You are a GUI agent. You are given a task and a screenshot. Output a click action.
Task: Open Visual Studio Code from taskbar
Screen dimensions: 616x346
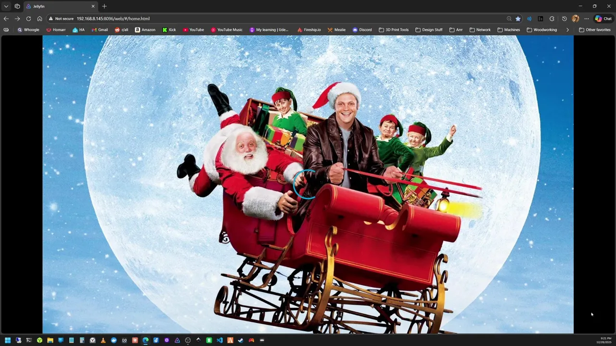(219, 340)
